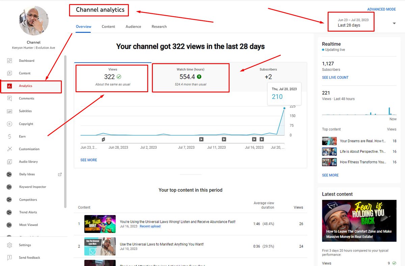Image resolution: width=405 pixels, height=266 pixels.
Task: Click the Jul 20 data point on chart
Action: click(284, 108)
